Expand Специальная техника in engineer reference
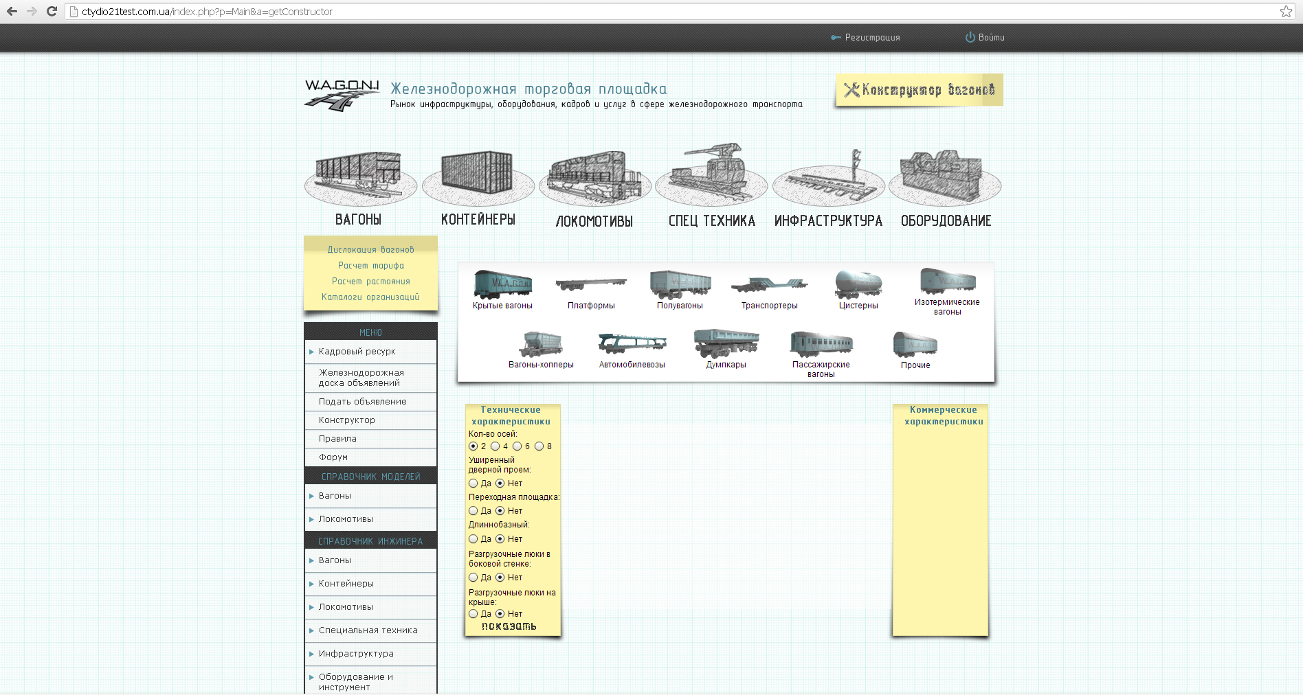 click(x=311, y=630)
